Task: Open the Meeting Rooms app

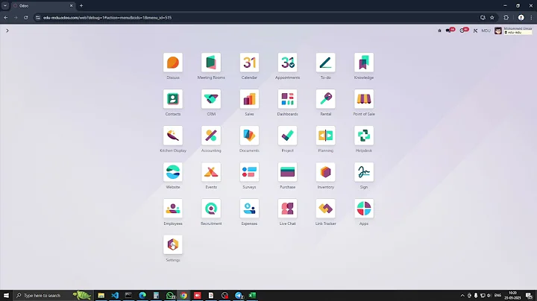Action: point(211,63)
